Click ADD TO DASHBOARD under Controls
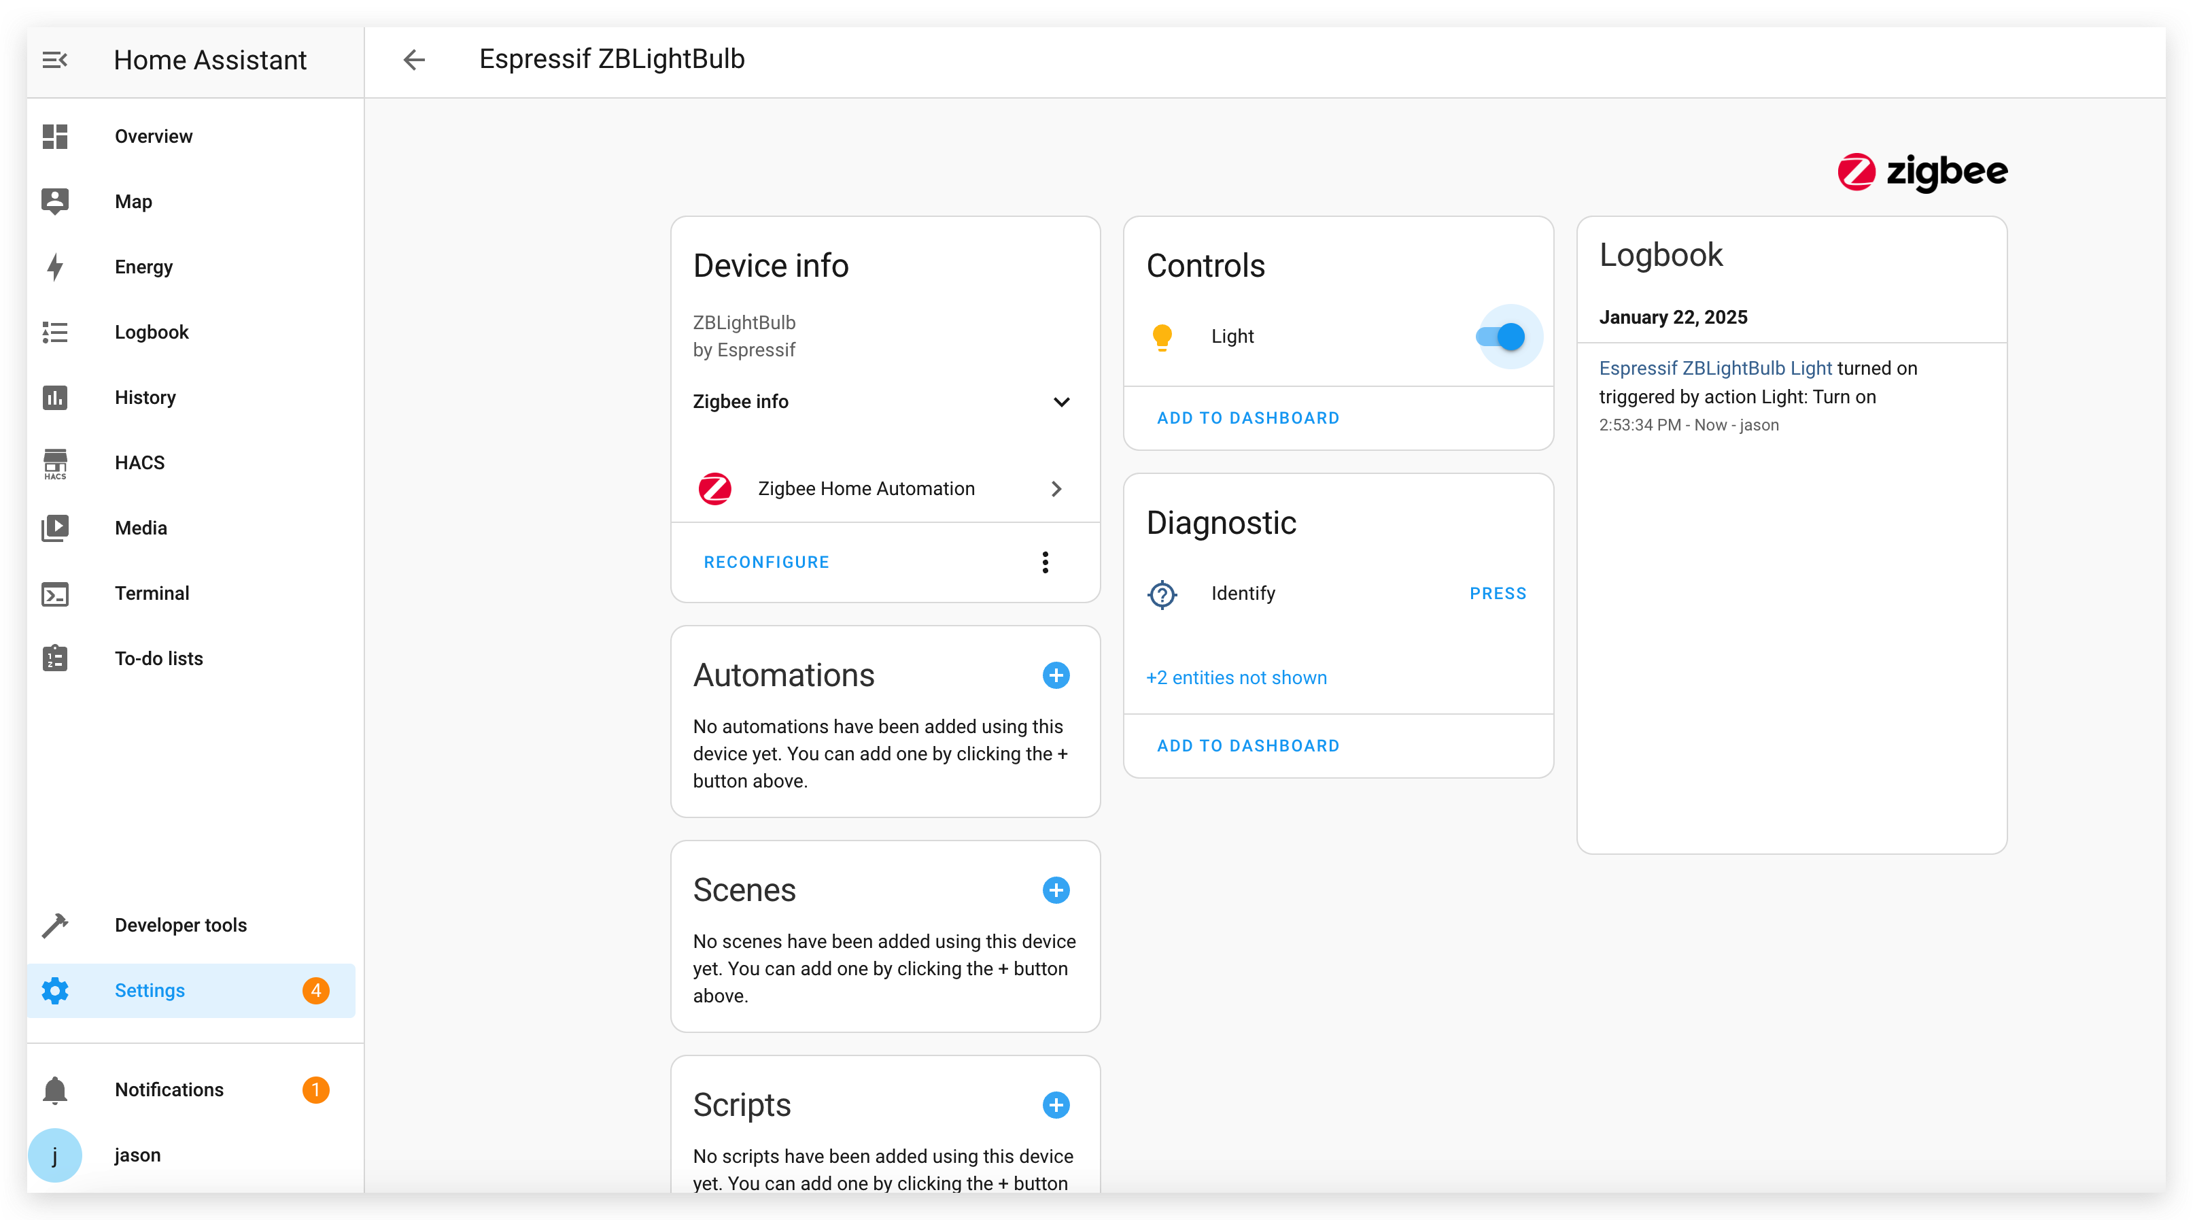 click(1248, 418)
